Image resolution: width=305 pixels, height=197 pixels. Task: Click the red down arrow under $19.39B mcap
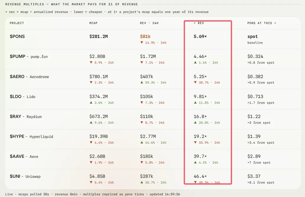pos(91,143)
